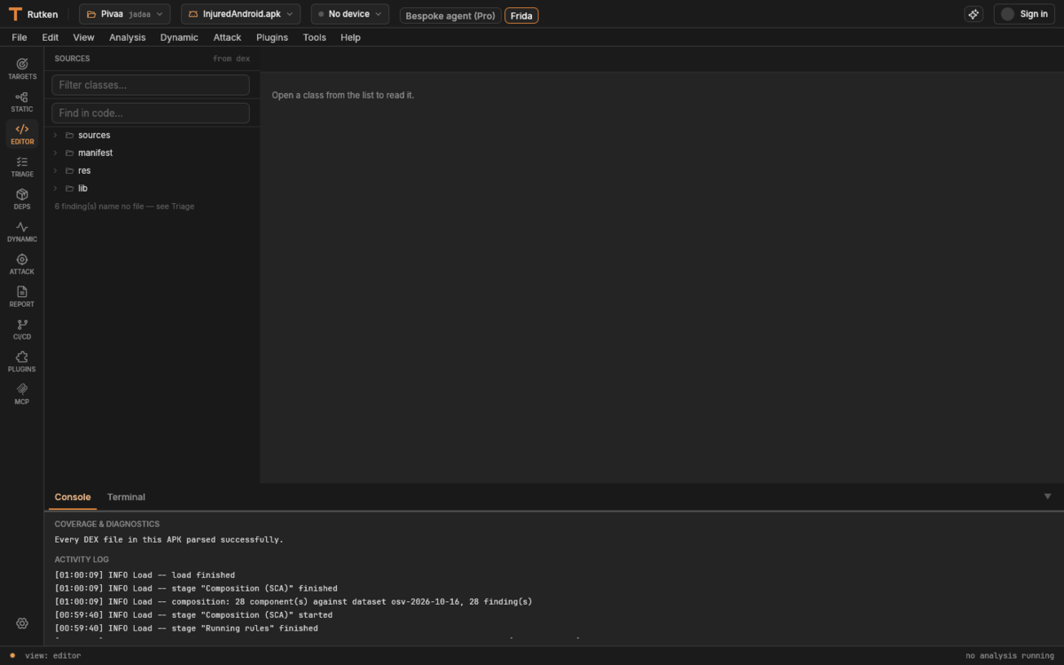
Task: Switch to the Terminal tab
Action: click(126, 497)
